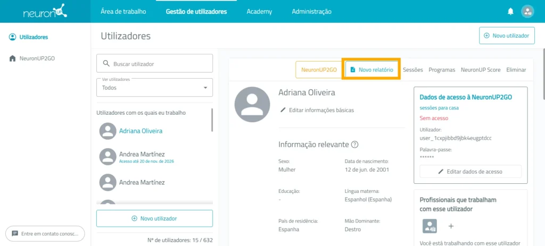
Task: Click the NeuronUP logo
Action: pos(45,12)
